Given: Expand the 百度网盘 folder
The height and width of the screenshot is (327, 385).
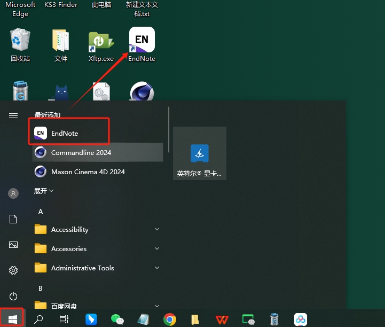Looking at the screenshot, I should (98, 306).
